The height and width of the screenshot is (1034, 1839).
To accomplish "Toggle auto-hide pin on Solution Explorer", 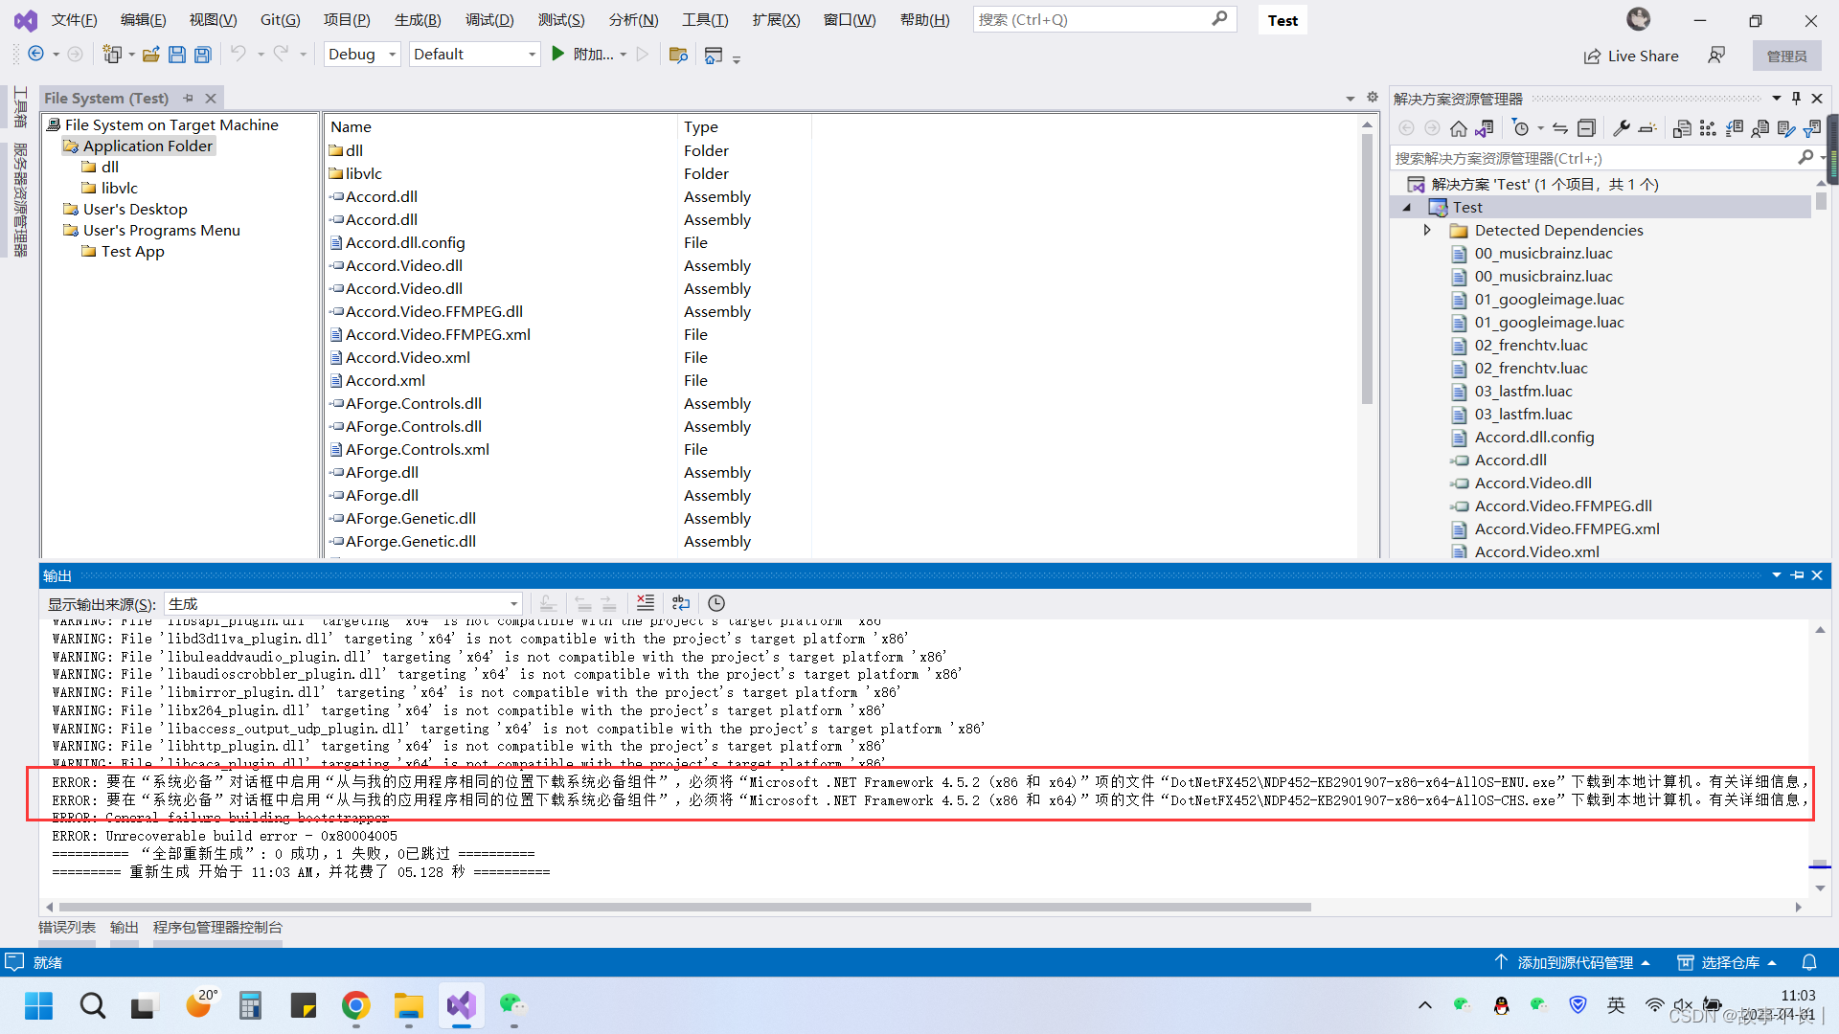I will click(x=1796, y=98).
